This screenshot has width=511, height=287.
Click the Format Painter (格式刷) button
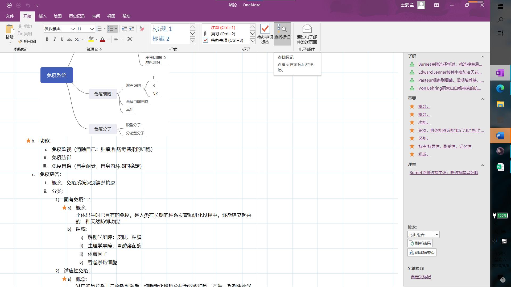[27, 42]
